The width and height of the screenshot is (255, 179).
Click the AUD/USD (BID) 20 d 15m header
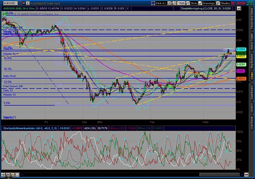pyautogui.click(x=19, y=9)
